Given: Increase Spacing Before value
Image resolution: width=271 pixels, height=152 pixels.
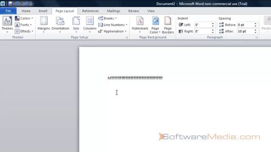Looking at the screenshot, I should (x=255, y=24).
